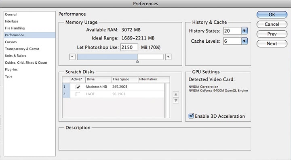Select General preferences category
The height and width of the screenshot is (160, 291).
(30, 15)
